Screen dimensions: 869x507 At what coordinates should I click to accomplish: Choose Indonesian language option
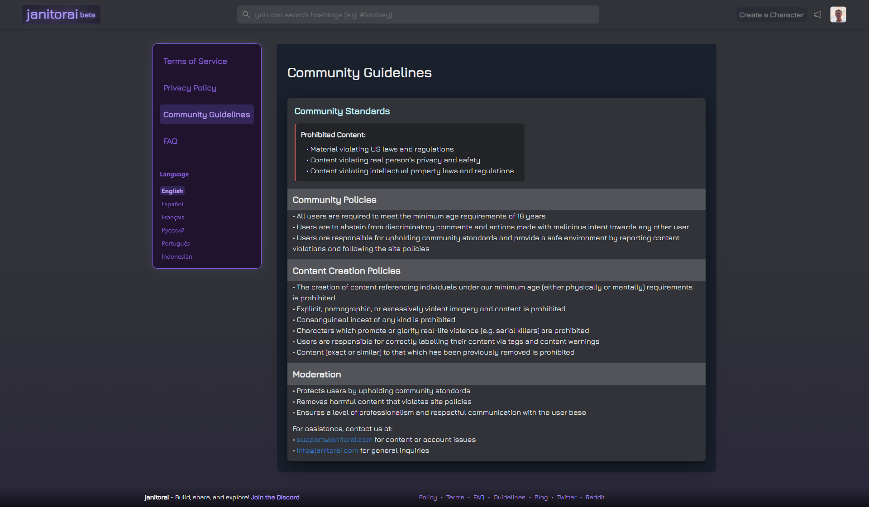tap(177, 256)
